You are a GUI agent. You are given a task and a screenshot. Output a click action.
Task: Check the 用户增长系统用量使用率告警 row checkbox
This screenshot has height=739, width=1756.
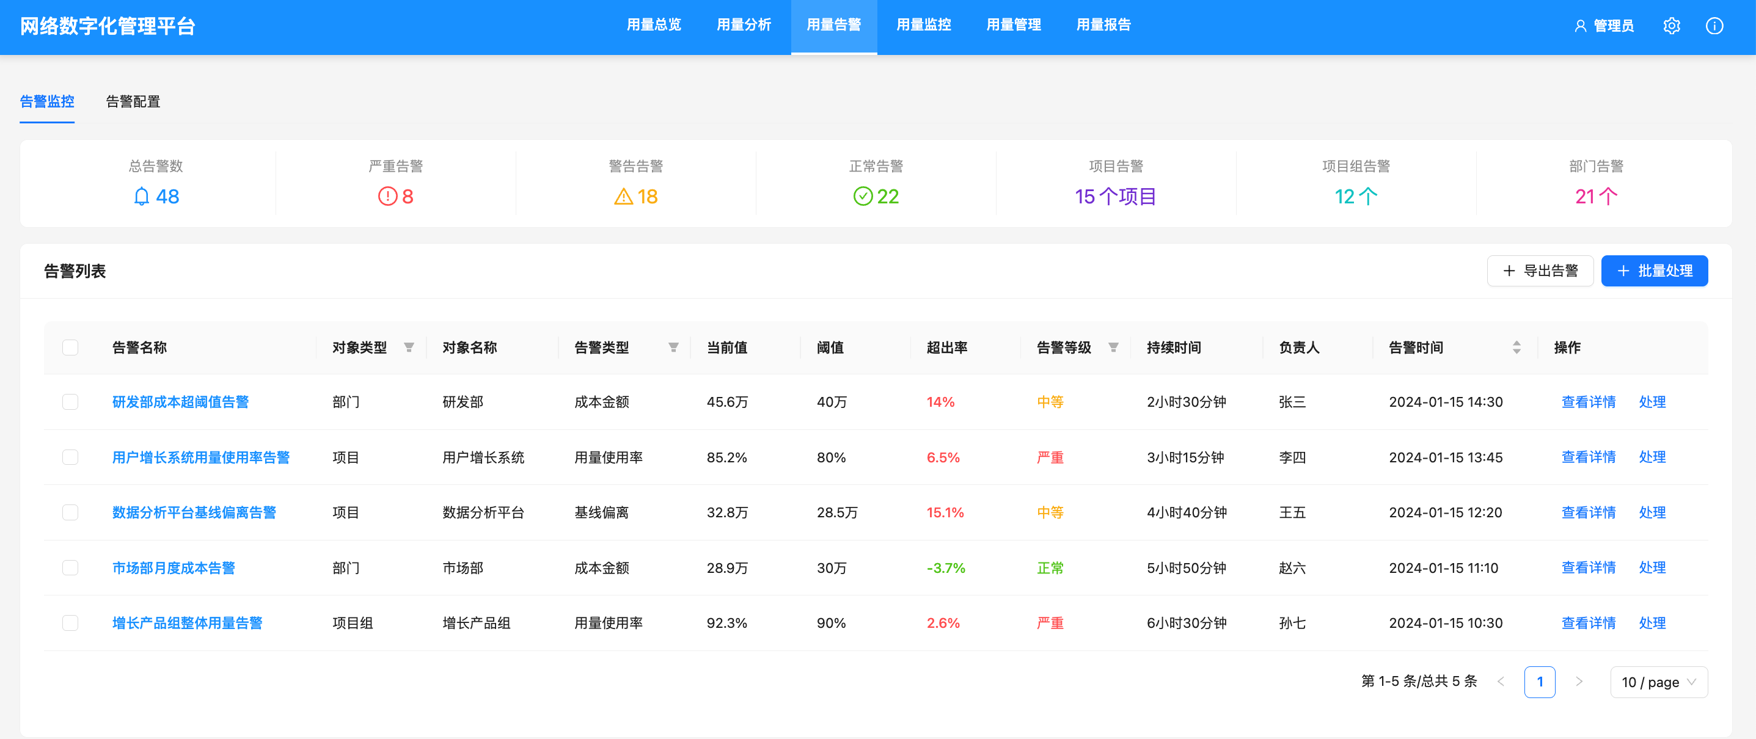70,457
